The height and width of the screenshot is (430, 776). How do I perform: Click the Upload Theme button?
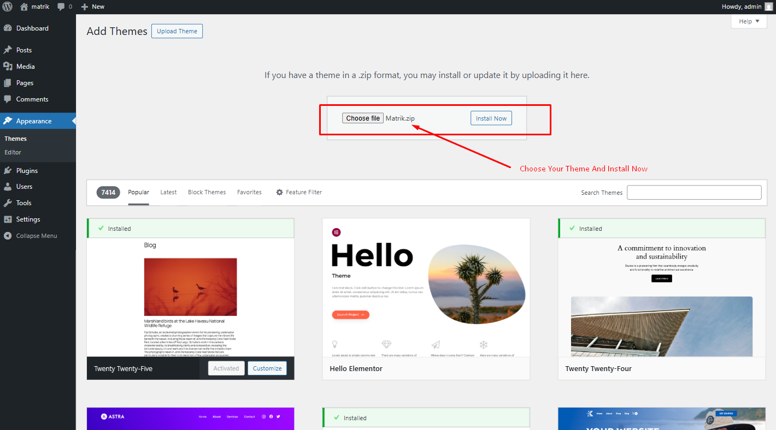(177, 31)
